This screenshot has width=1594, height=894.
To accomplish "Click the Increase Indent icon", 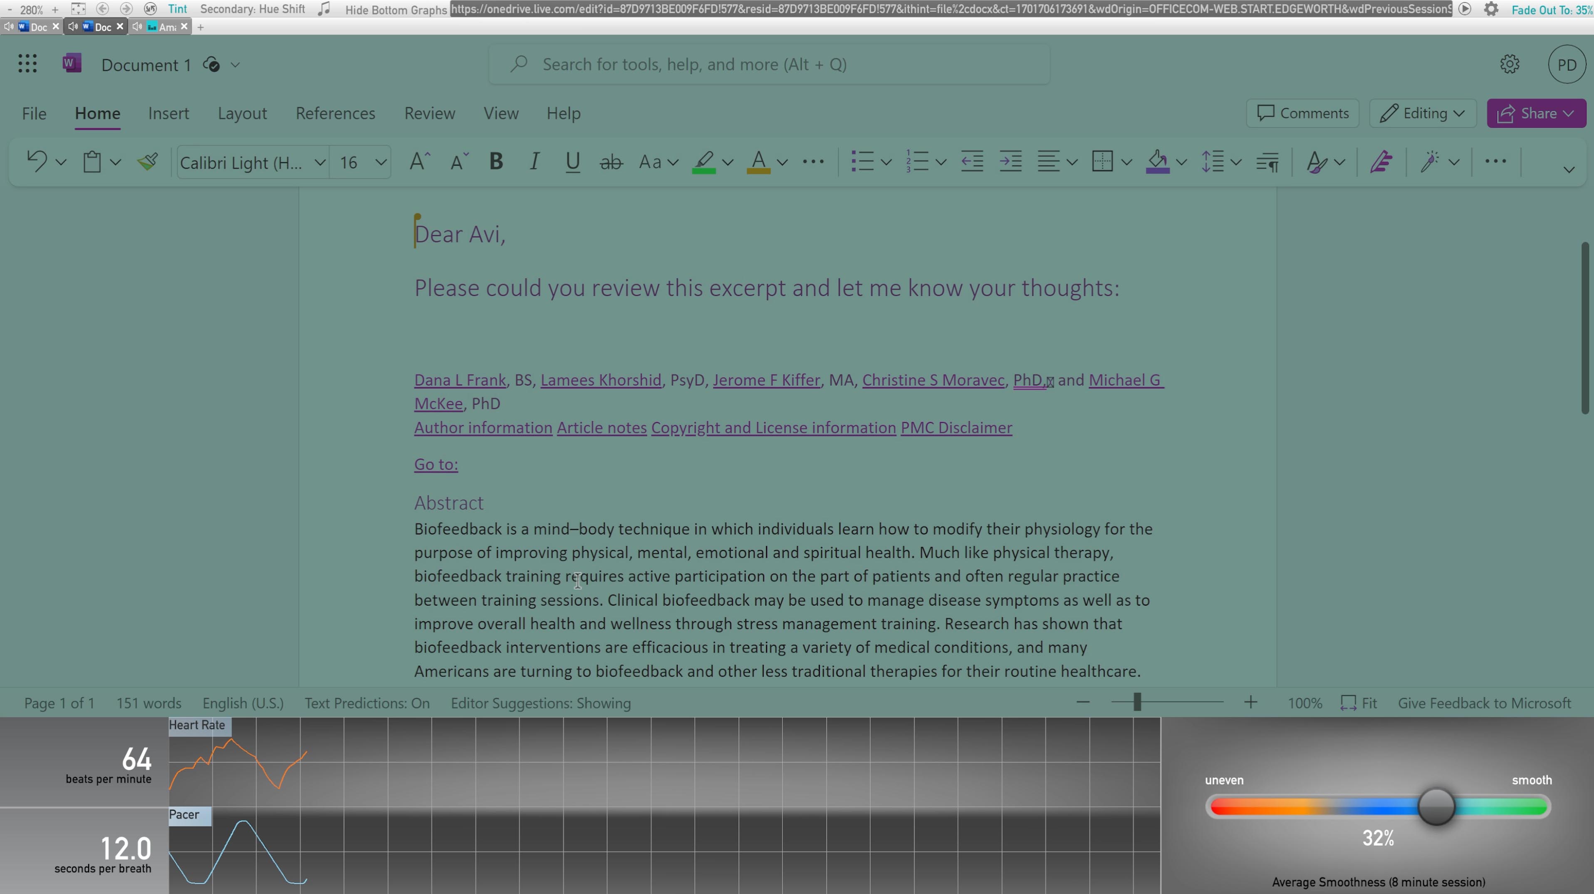I will pos(1010,162).
